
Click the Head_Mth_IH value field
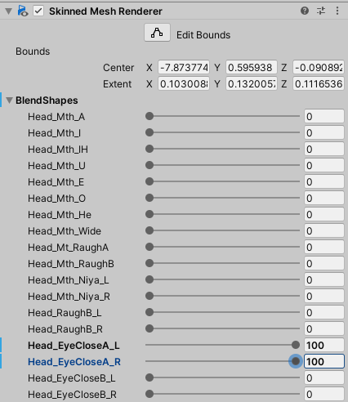click(x=324, y=149)
